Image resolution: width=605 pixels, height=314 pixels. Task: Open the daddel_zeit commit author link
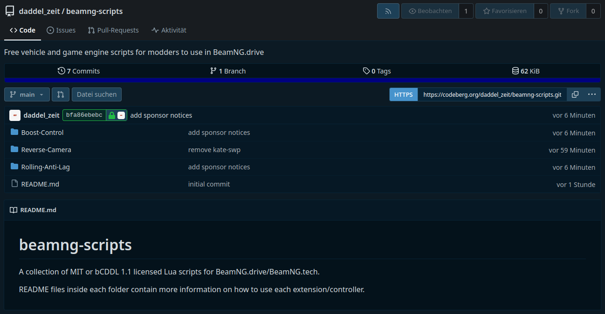click(x=41, y=115)
